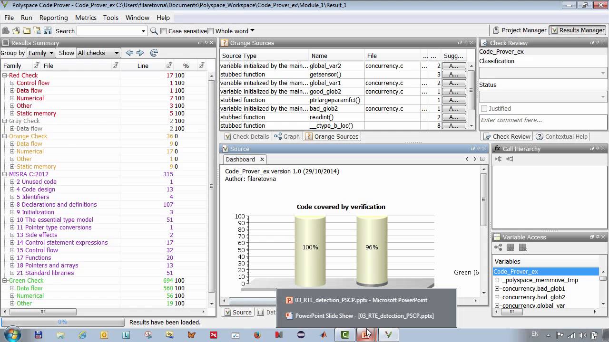The image size is (609, 342).
Task: Click the save icon in the toolbar
Action: [48, 31]
